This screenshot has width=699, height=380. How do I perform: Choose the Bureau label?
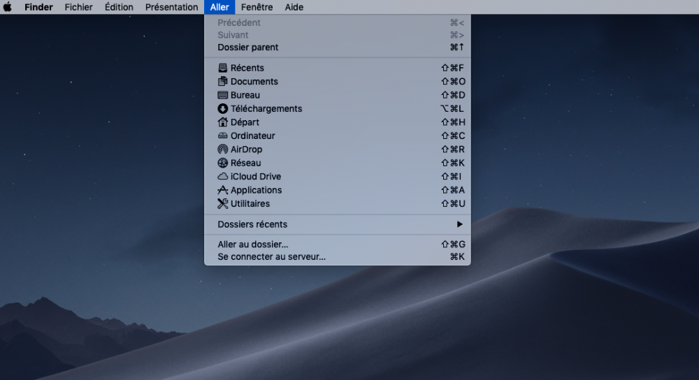[x=245, y=95]
